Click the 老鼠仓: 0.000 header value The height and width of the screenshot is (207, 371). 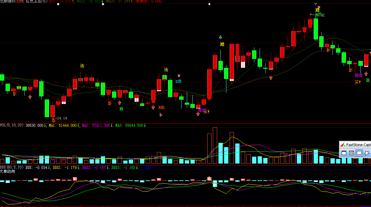(x=149, y=1)
